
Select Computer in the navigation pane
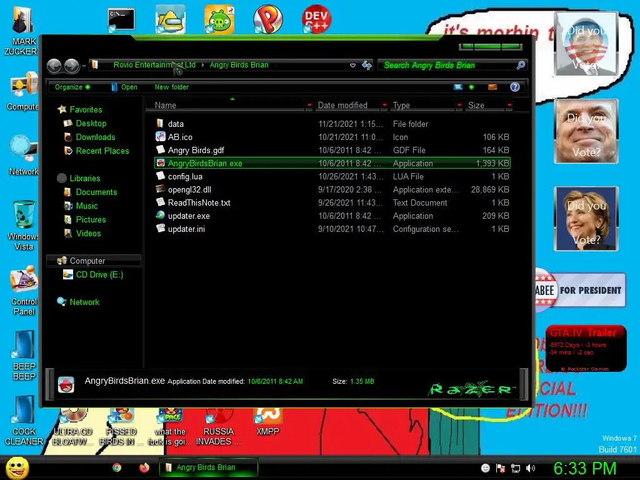(x=94, y=261)
